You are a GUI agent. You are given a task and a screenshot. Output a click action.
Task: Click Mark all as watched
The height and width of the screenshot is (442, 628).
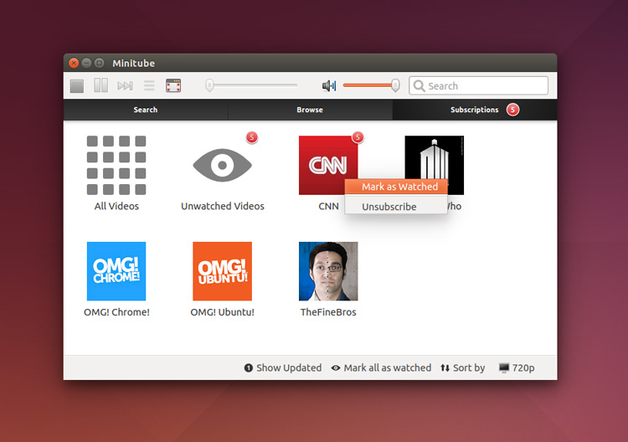coord(381,367)
